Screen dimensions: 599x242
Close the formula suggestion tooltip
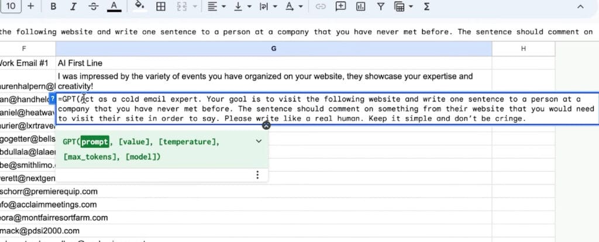coord(266,126)
